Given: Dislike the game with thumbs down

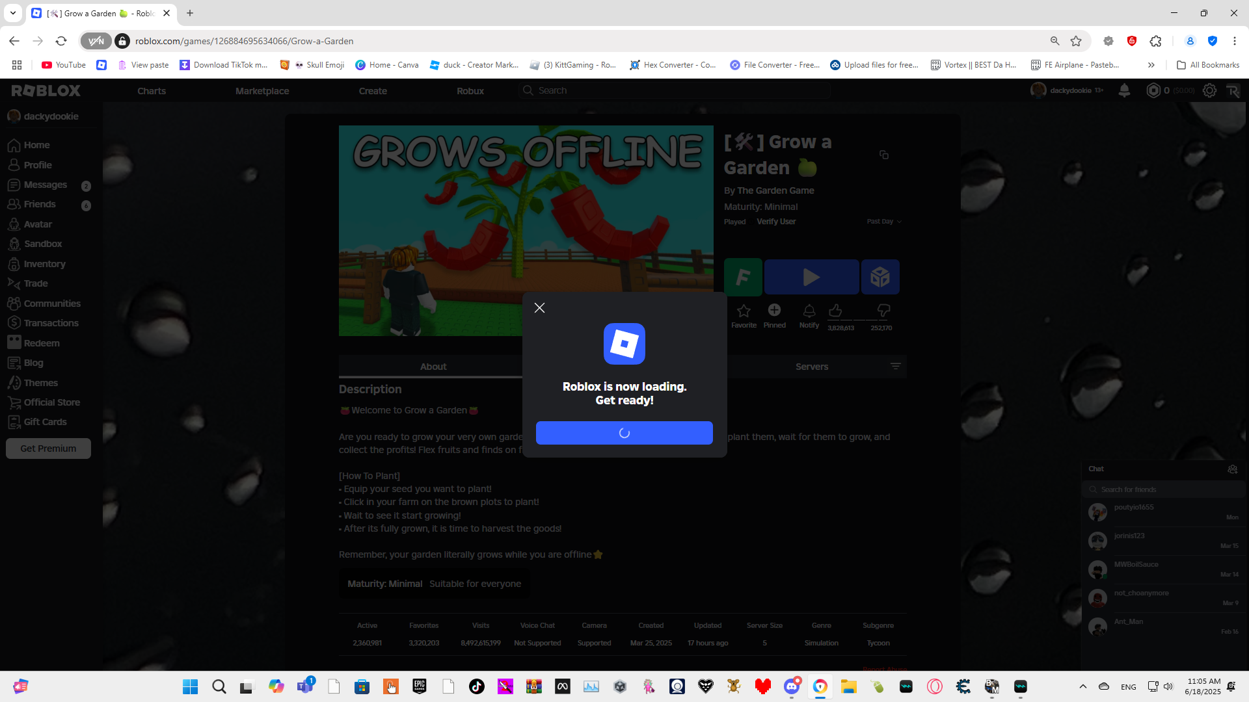Looking at the screenshot, I should pos(883,311).
